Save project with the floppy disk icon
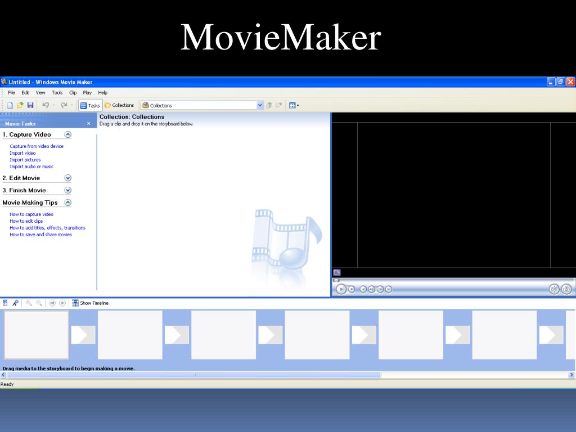The height and width of the screenshot is (432, 576). pos(30,105)
